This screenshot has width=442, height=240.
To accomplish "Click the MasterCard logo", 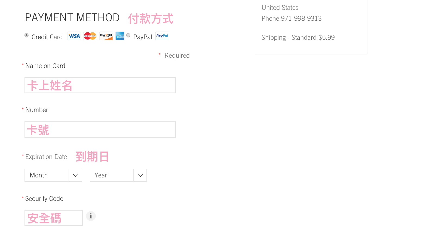I will (90, 36).
